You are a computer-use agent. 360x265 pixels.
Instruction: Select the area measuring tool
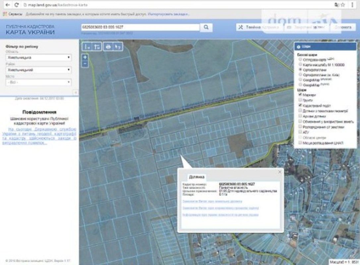point(96,47)
